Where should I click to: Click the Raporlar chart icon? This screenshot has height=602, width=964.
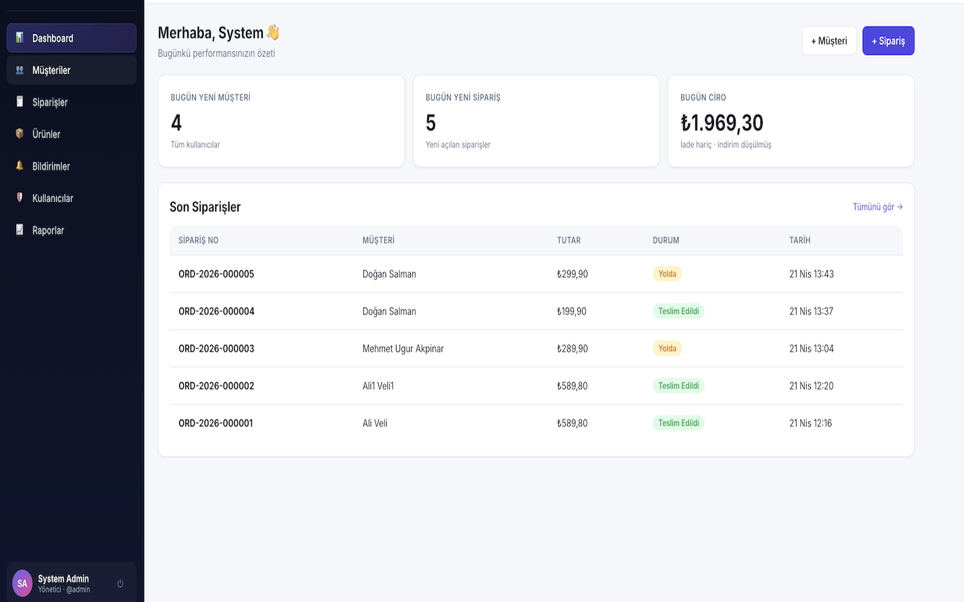(20, 230)
